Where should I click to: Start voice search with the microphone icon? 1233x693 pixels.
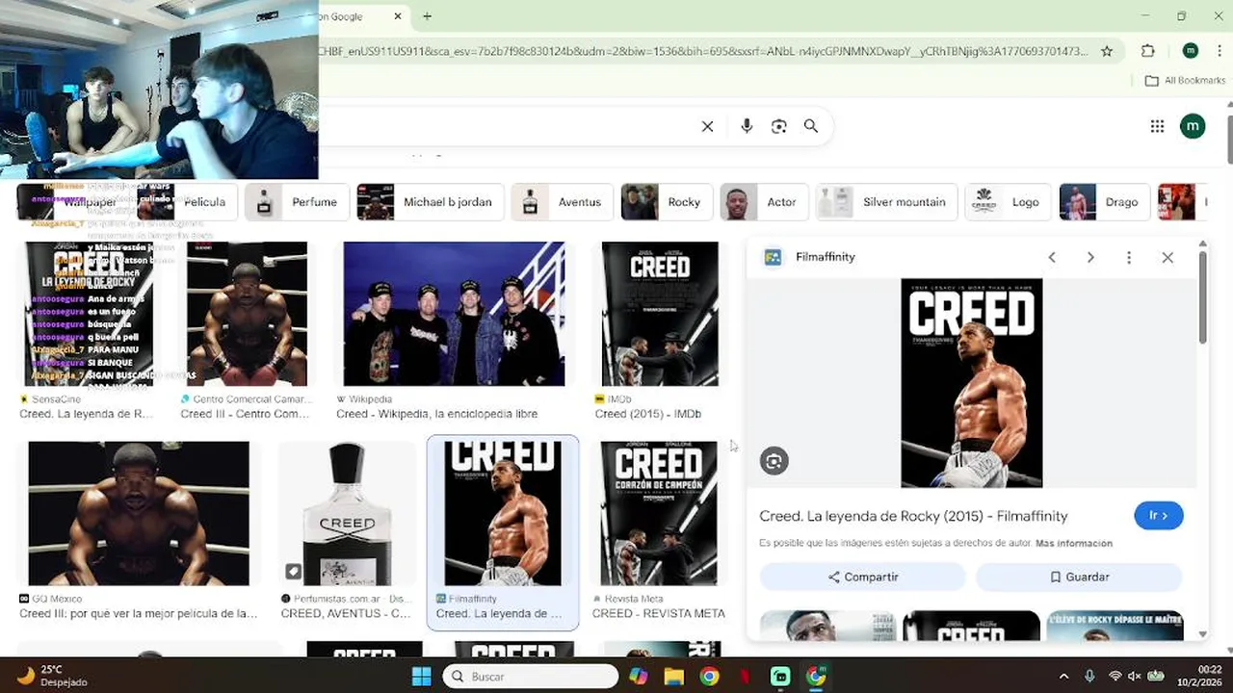[x=747, y=126]
